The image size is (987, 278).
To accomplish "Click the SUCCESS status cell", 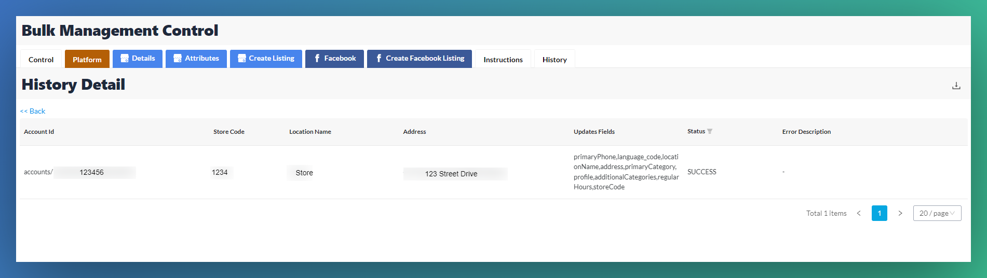I will click(702, 172).
